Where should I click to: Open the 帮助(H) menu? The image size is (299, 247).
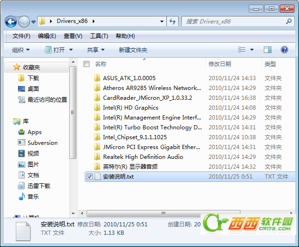click(x=125, y=36)
